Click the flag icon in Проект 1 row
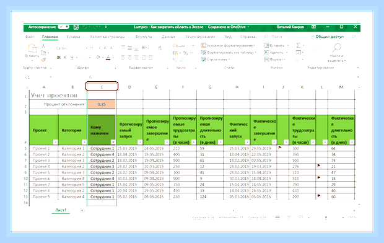Screen dimensions: 384x243 (280, 148)
